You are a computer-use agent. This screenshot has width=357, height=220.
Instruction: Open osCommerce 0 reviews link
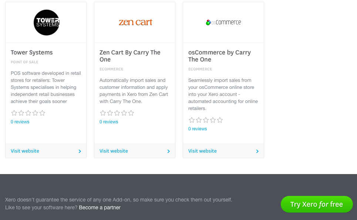pos(198,129)
